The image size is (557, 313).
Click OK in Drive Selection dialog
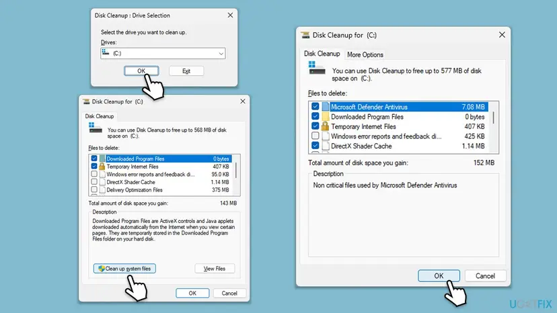(x=141, y=71)
